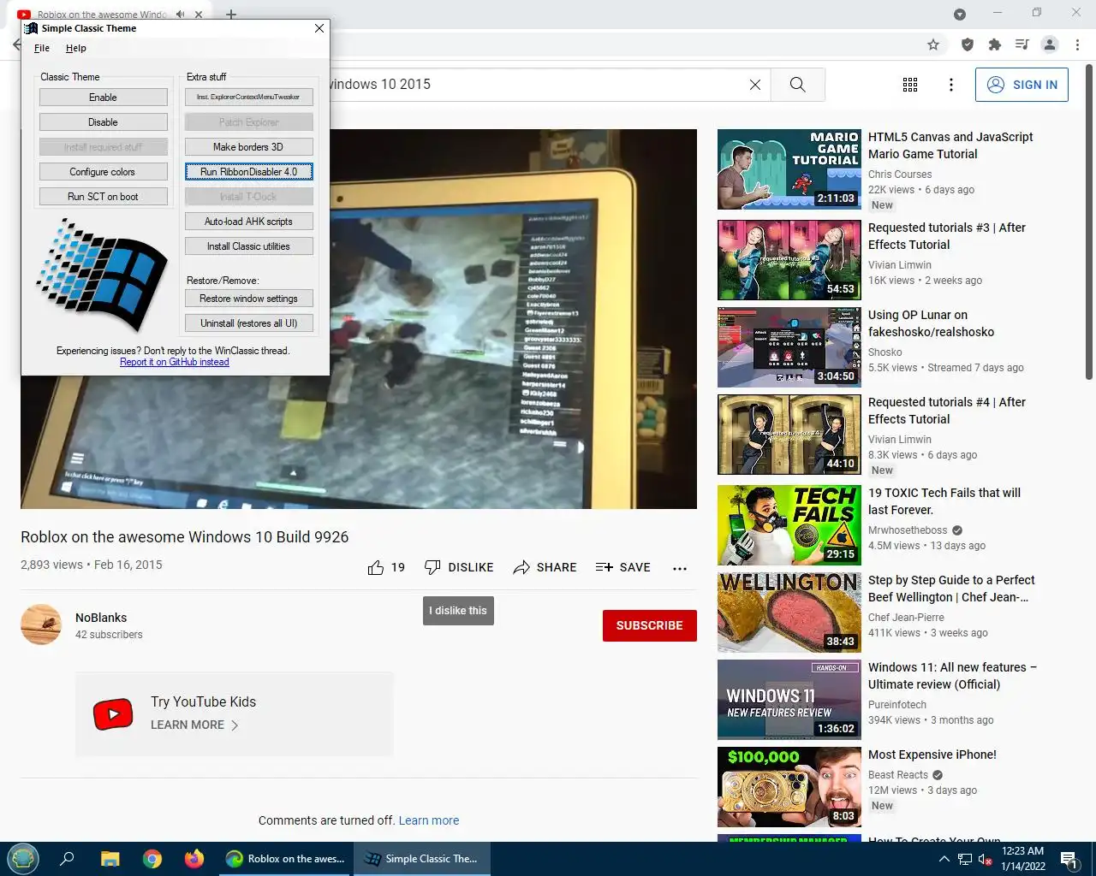Click the Chrome profile avatar icon
Image resolution: width=1096 pixels, height=876 pixels.
pos(1050,44)
